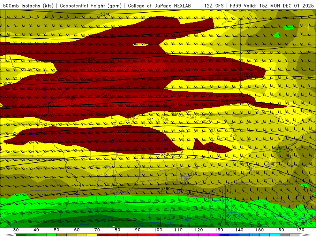Click the 5700 height contour label
This screenshot has width=316, height=237.
(x=166, y=154)
